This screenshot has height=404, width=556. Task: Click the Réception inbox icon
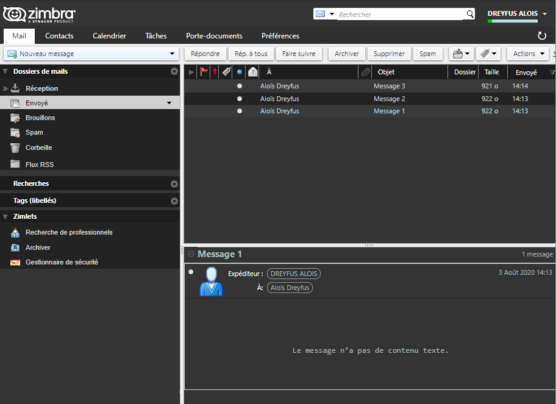pyautogui.click(x=15, y=88)
